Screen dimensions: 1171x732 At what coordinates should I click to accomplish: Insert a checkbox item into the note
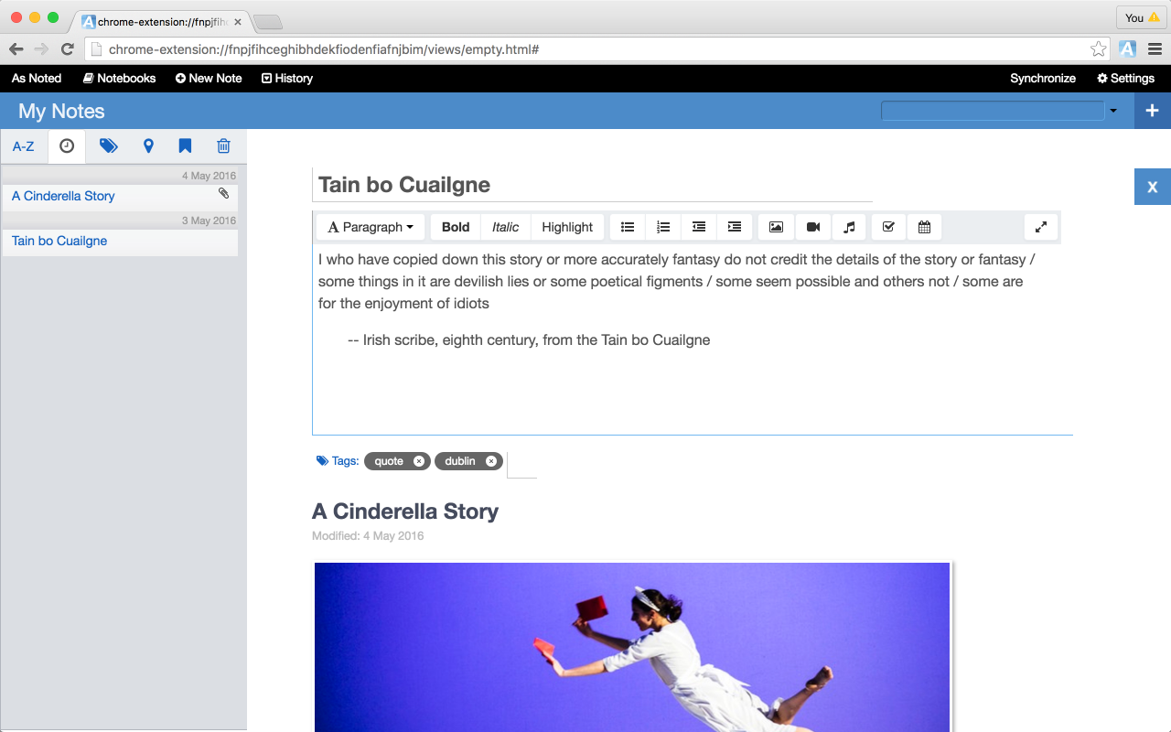tap(888, 227)
